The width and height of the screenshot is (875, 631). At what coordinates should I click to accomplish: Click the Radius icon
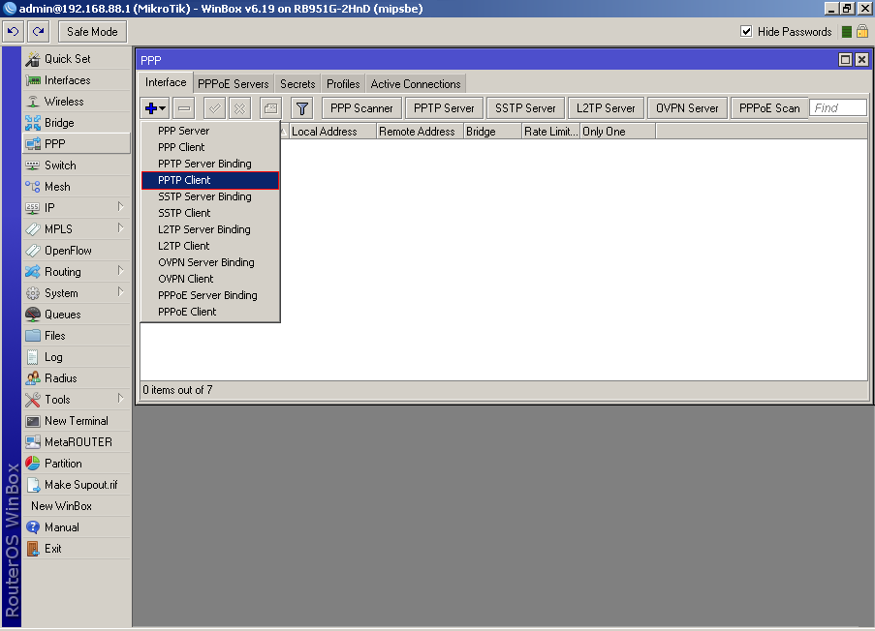(x=33, y=378)
